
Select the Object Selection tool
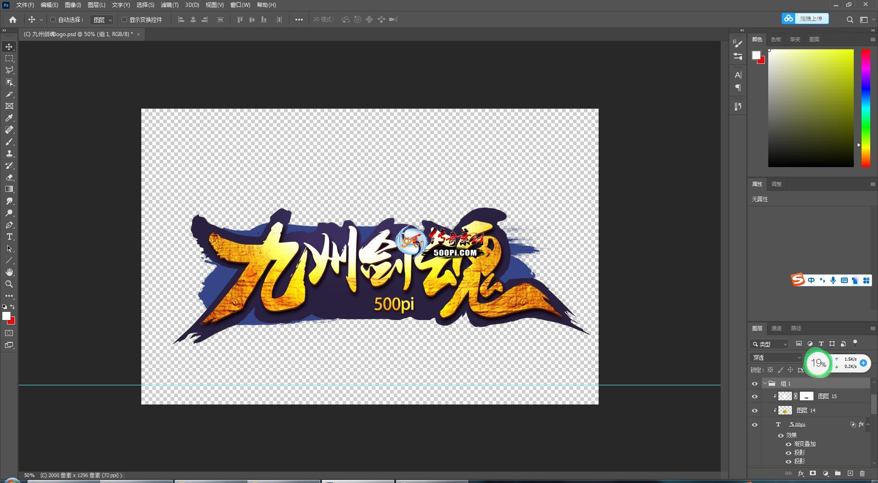9,82
